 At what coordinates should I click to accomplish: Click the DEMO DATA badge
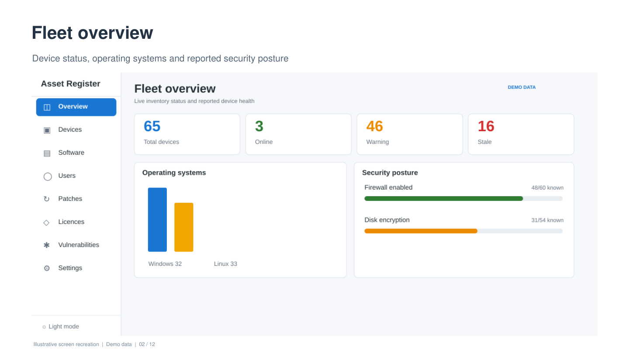pos(522,87)
